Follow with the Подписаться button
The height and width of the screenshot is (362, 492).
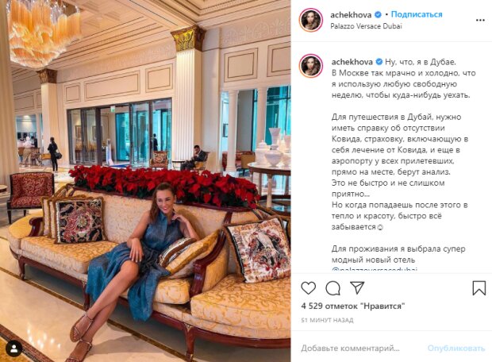(417, 14)
